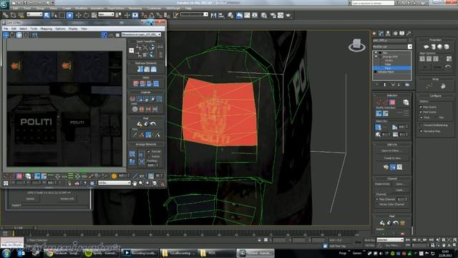Collapse the Configure rollout header
This screenshot has height=258, width=458.
pos(435,95)
